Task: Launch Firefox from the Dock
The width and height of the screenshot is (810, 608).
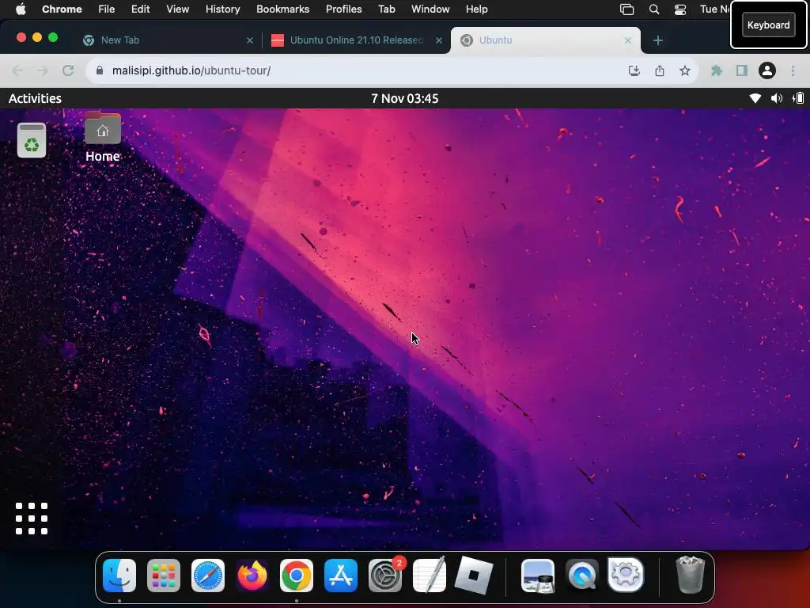Action: (x=252, y=576)
